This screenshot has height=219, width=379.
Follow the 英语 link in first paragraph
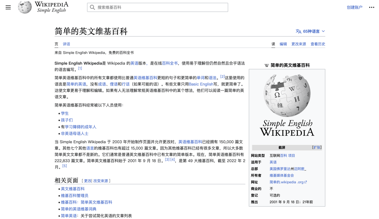134,63
